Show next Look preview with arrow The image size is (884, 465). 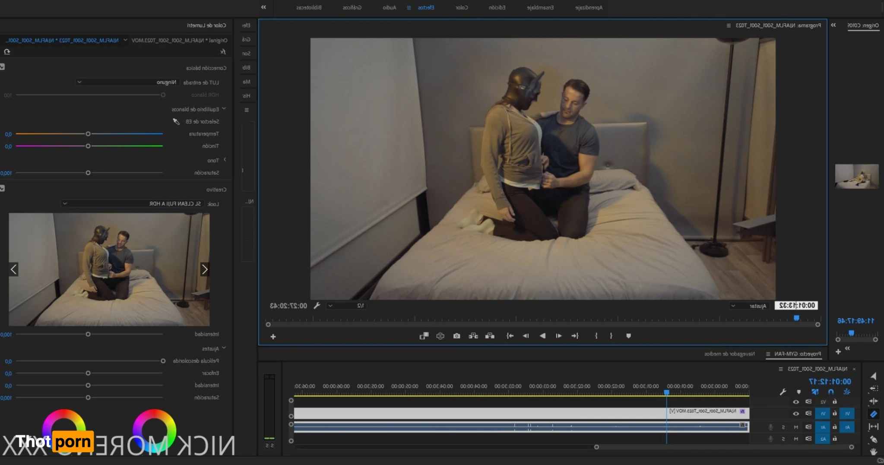pos(204,269)
